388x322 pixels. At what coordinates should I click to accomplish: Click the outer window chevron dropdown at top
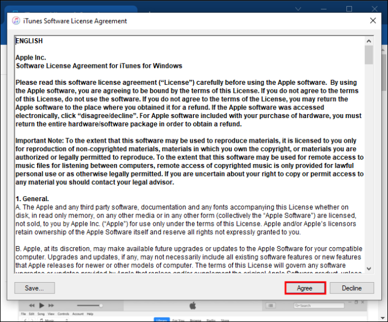pos(298,9)
